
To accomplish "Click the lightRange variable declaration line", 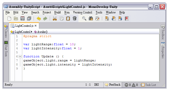I will [49, 44].
